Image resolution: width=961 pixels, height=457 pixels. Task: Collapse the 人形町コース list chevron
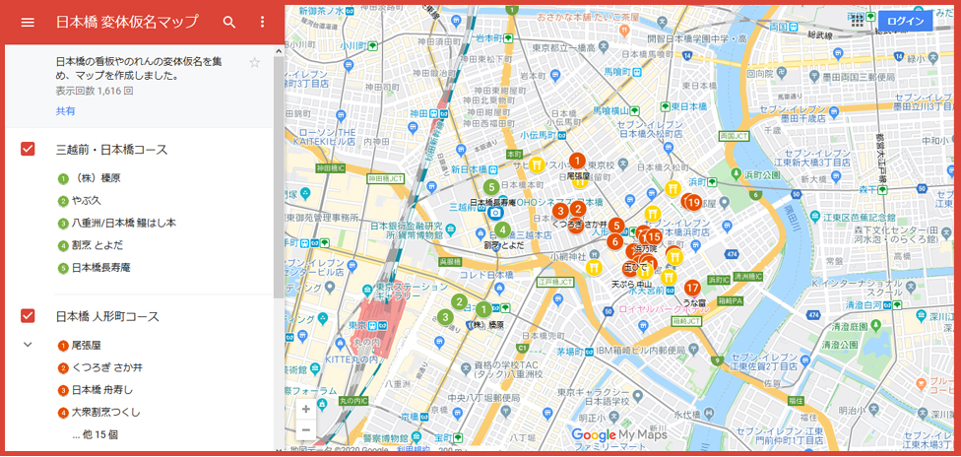pos(28,344)
